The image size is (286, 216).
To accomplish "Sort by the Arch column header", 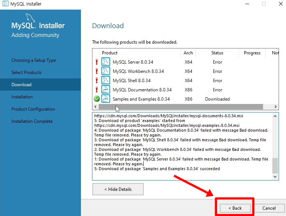I will coord(188,53).
